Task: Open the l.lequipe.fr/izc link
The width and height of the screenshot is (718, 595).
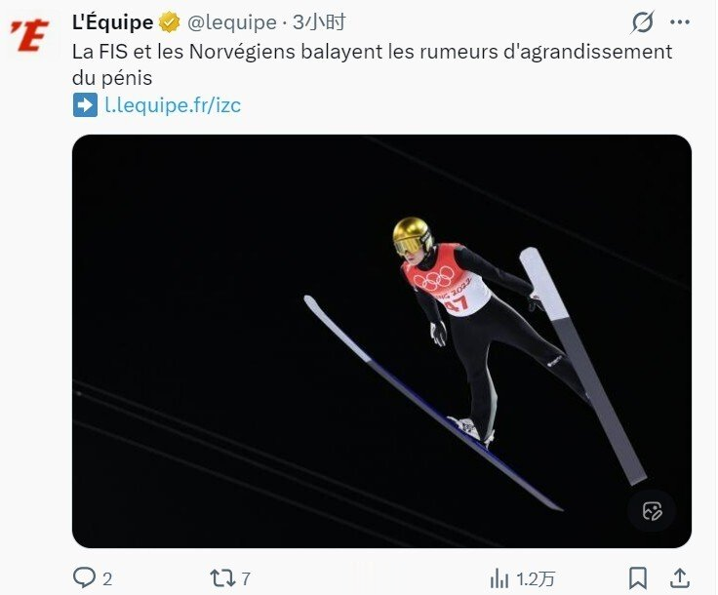Action: (173, 104)
